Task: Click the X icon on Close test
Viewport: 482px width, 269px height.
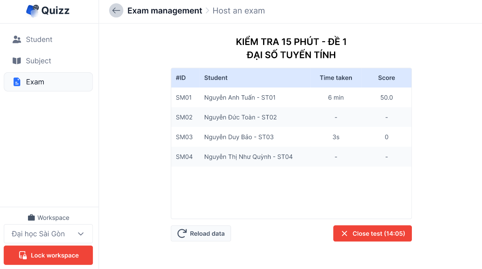Action: 345,233
